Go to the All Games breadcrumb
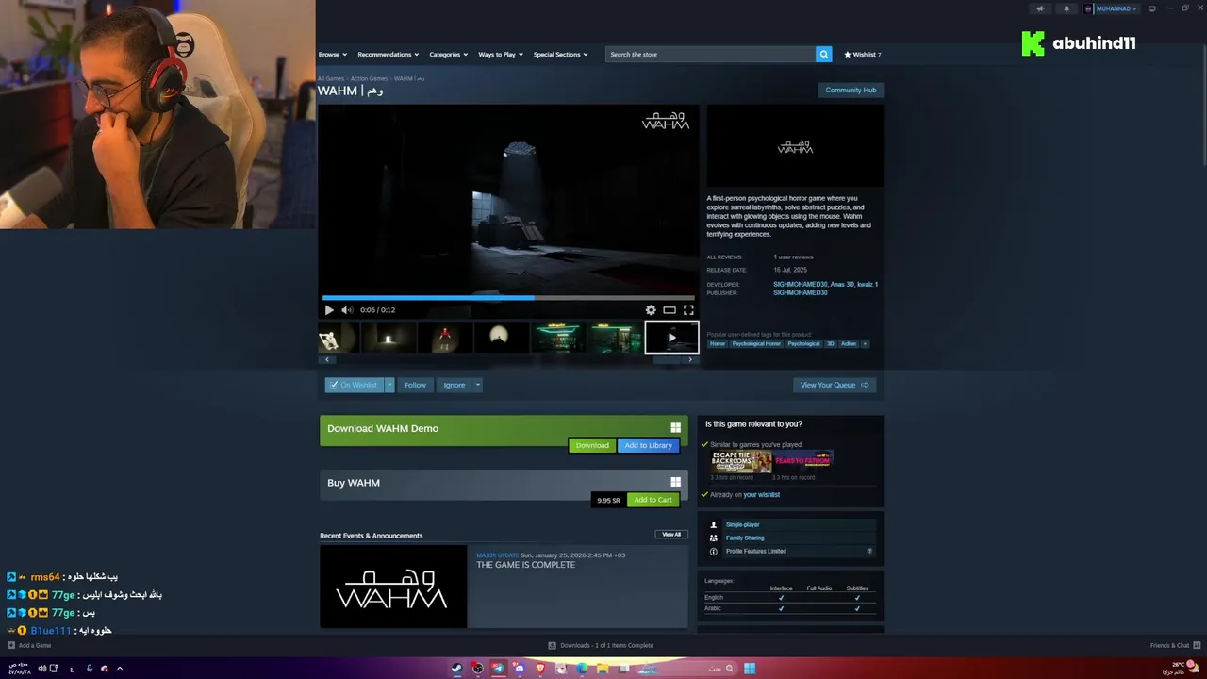The width and height of the screenshot is (1207, 679). pyautogui.click(x=331, y=79)
